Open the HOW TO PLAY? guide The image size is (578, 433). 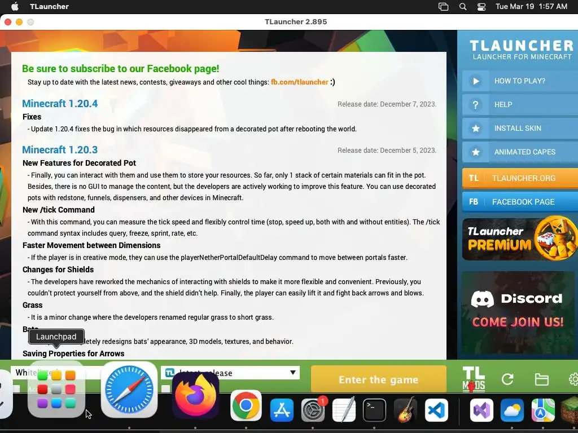pos(520,81)
